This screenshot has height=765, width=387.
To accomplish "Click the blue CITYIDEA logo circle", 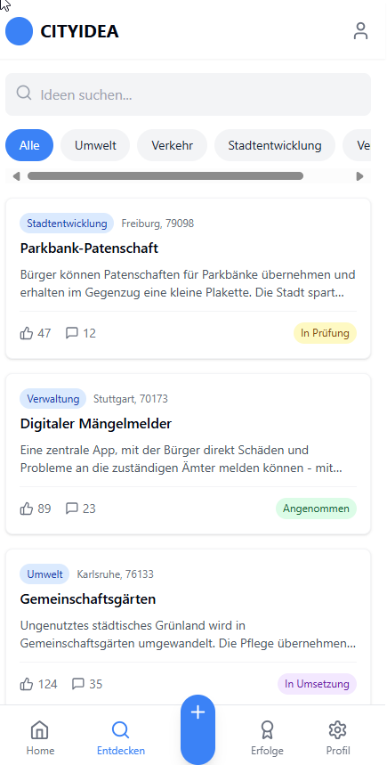I will (x=19, y=31).
